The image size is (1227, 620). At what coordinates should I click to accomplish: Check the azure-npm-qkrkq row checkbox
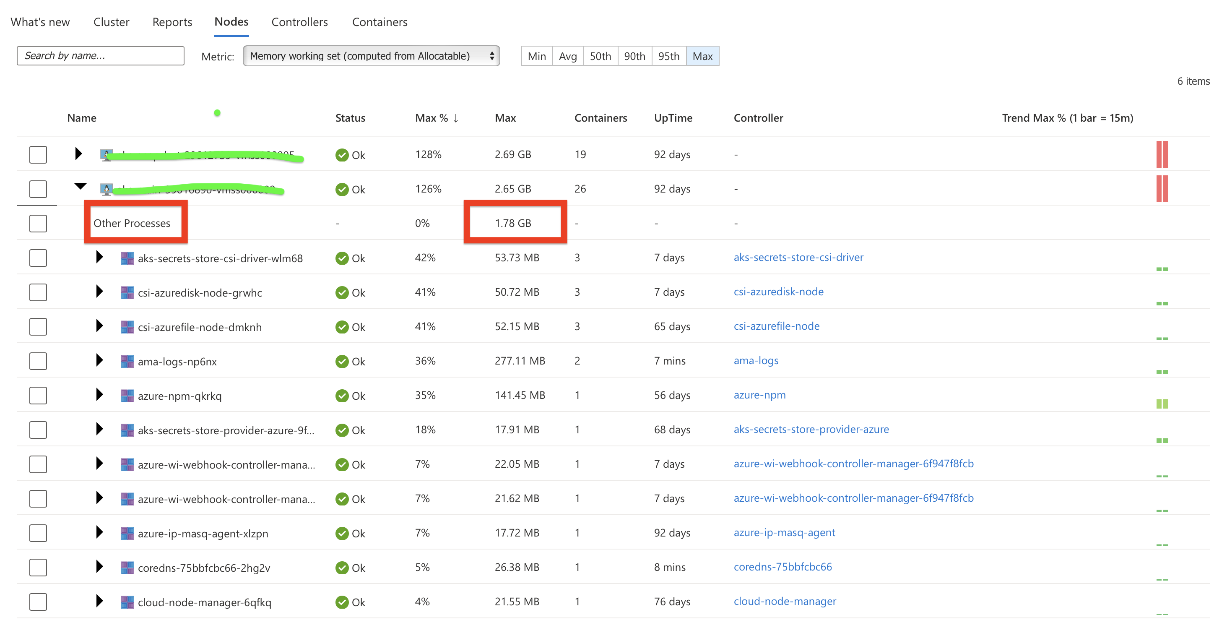[x=38, y=395]
